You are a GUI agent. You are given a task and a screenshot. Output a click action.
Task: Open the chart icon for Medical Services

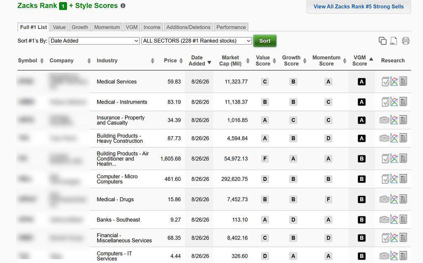394,81
